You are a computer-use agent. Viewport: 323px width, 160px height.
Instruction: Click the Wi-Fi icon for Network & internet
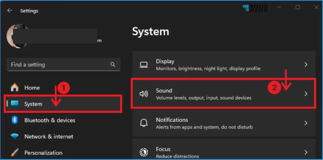[15, 136]
